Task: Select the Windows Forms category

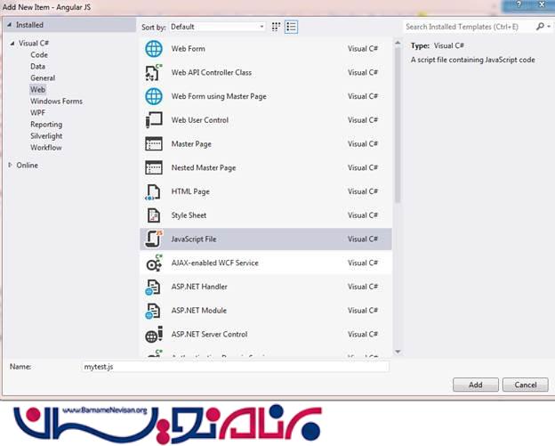Action: click(56, 101)
